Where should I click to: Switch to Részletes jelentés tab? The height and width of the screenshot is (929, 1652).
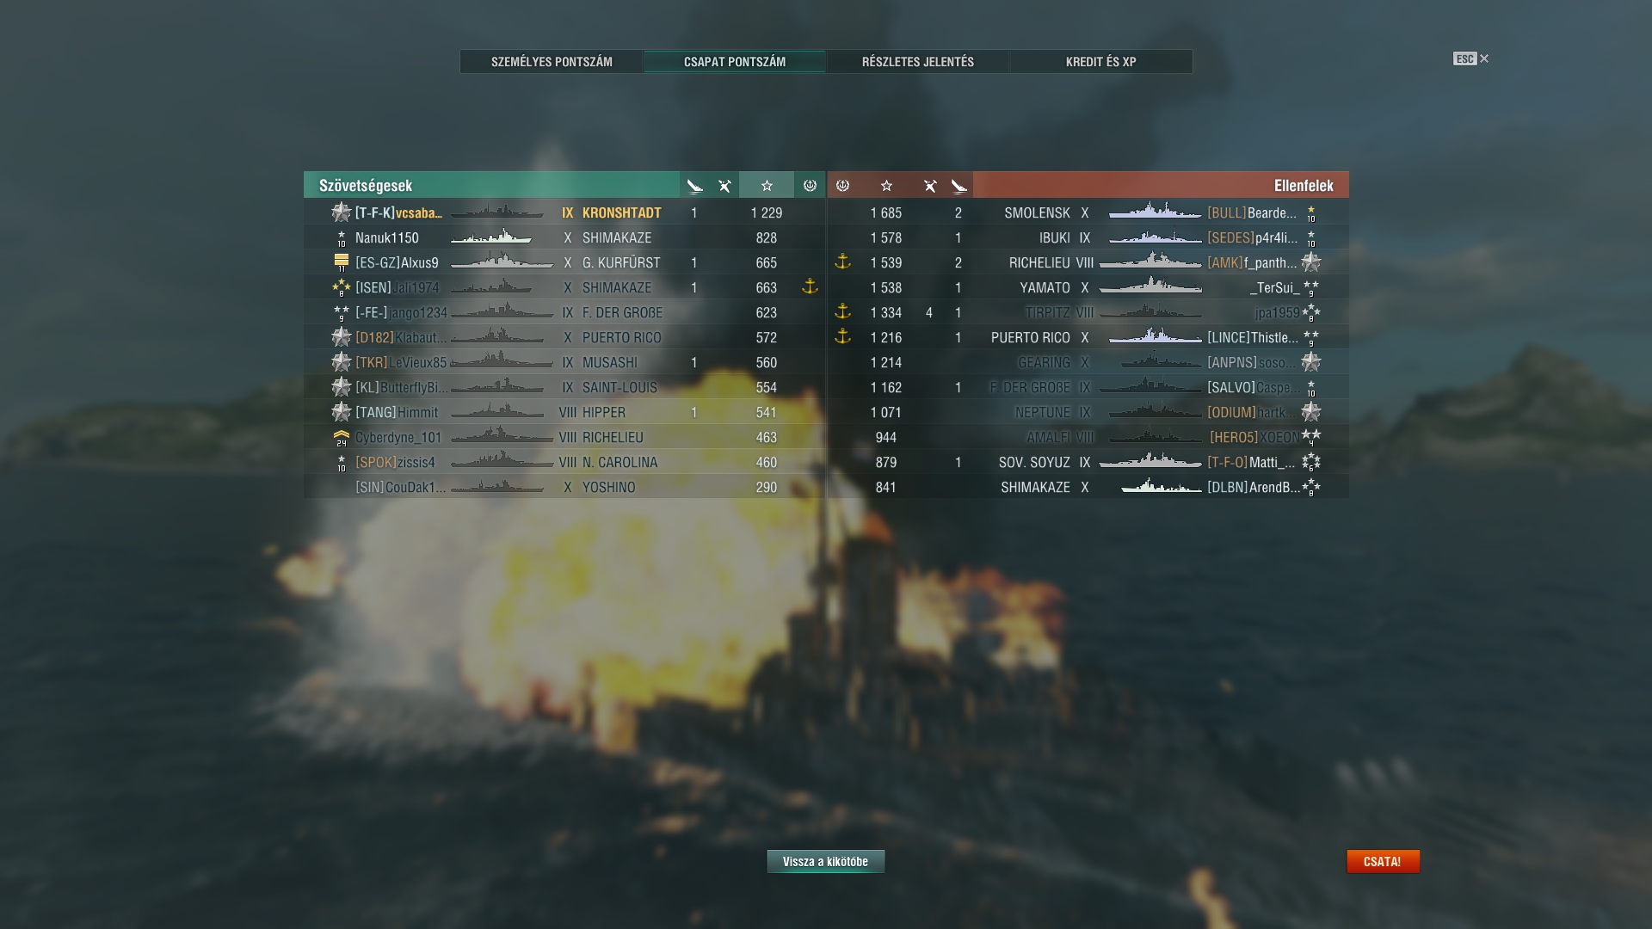918,62
